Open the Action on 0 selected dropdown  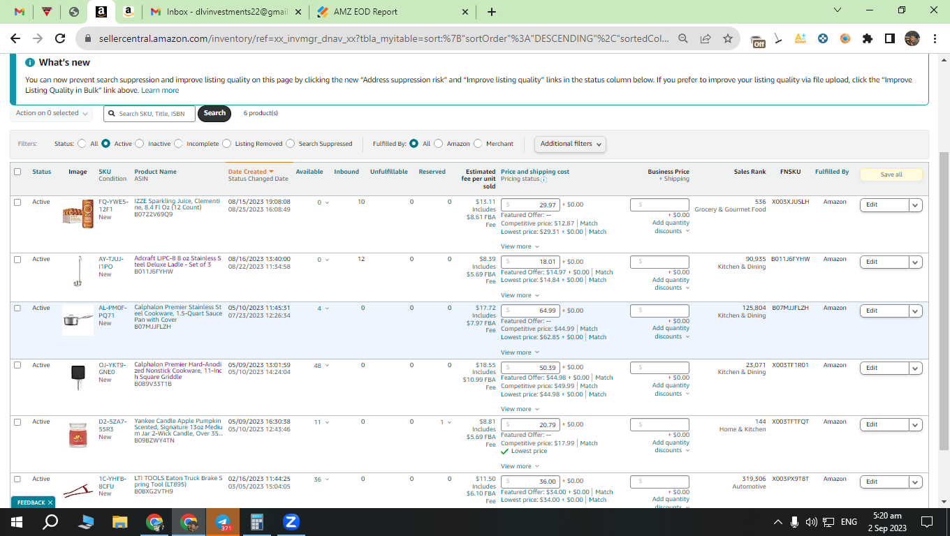(x=52, y=113)
